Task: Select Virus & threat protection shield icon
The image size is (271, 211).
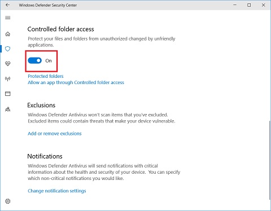Action: [x=8, y=49]
